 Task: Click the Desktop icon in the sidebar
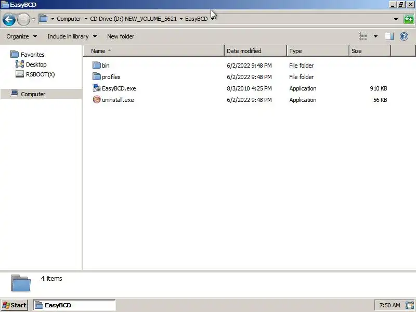tap(20, 64)
